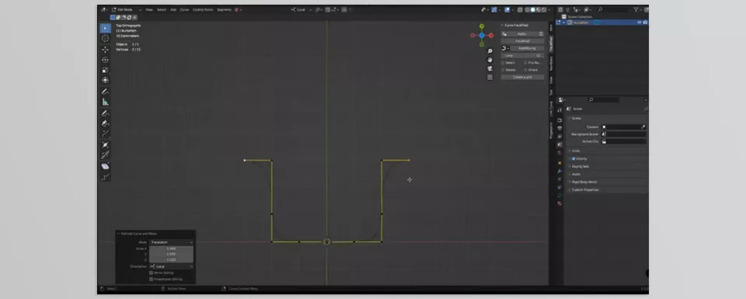
Task: Select the Cursor tool
Action: coord(105,39)
